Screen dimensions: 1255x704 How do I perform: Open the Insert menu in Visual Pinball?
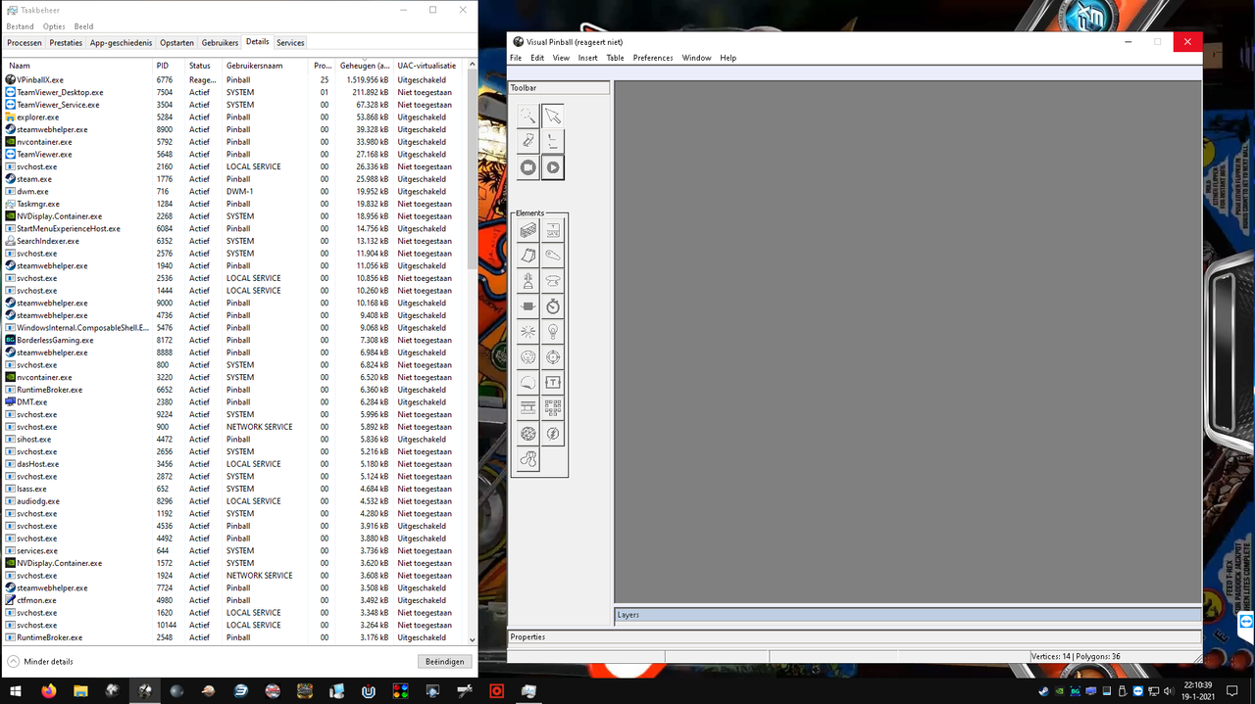coord(587,58)
